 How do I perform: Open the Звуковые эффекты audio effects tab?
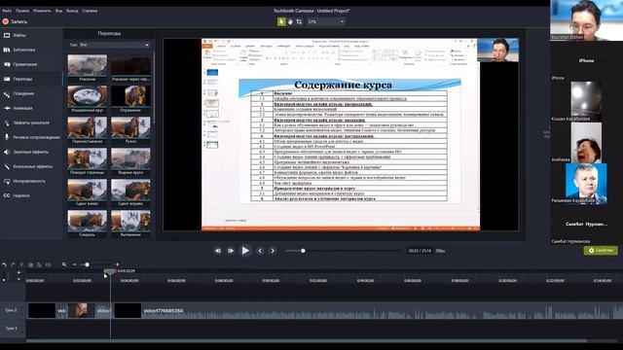tap(31, 152)
